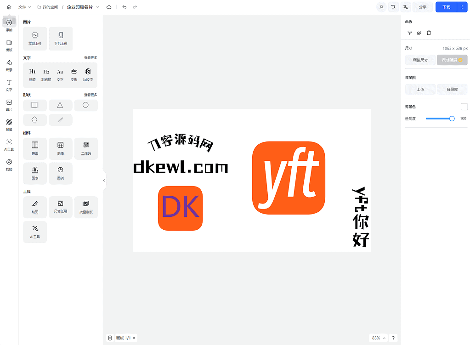Viewport: 470px width, 345px height.
Task: Add the 表格 table component
Action: (x=61, y=149)
